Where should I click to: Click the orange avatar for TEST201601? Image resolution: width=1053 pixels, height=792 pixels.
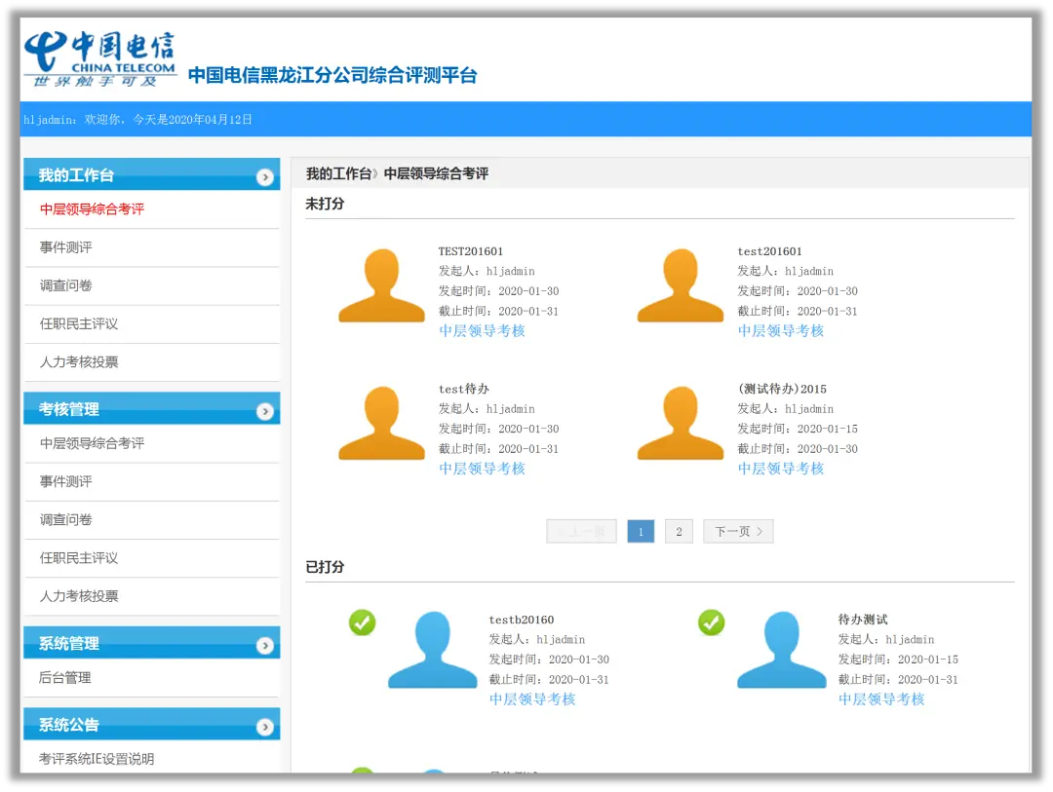[x=381, y=285]
